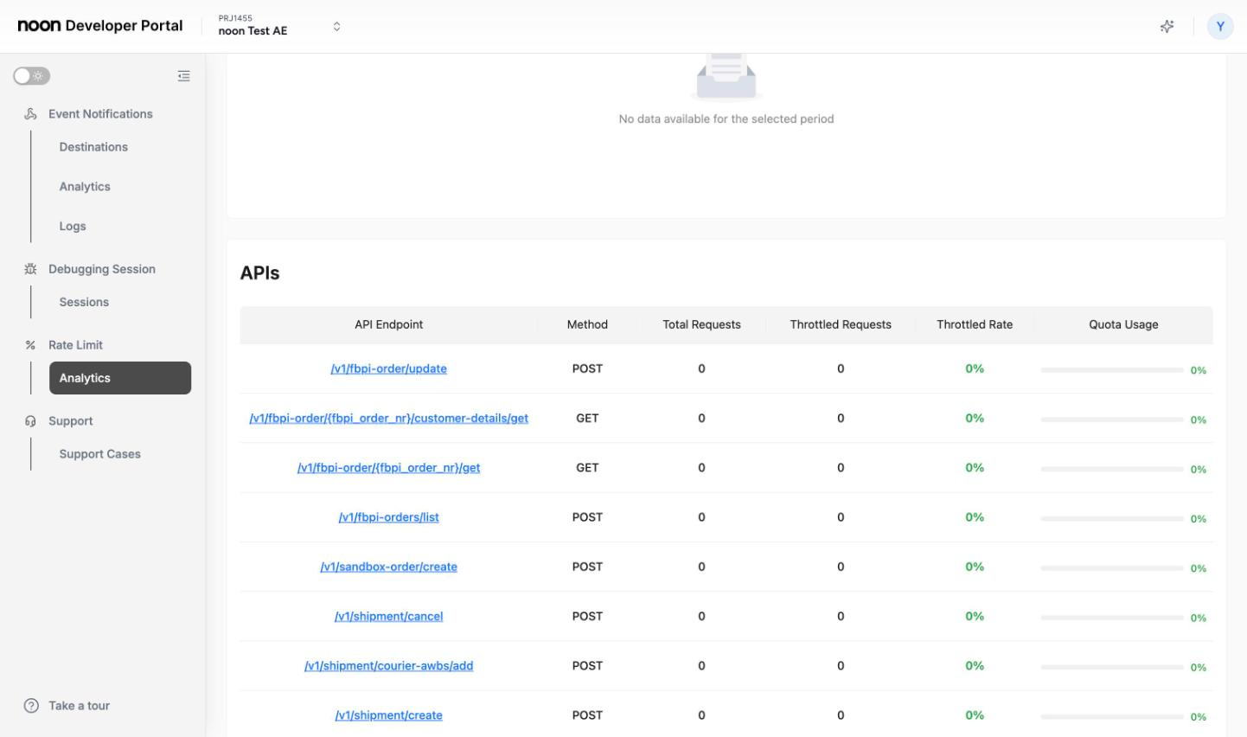Click the GET method of customer-details/get row
Image resolution: width=1247 pixels, height=737 pixels.
pos(587,418)
